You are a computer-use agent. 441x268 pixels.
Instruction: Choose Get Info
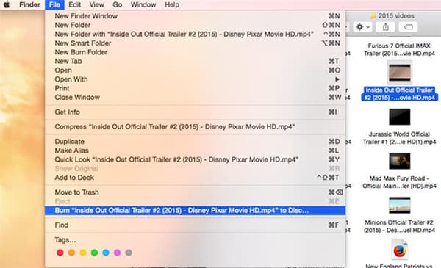point(196,112)
